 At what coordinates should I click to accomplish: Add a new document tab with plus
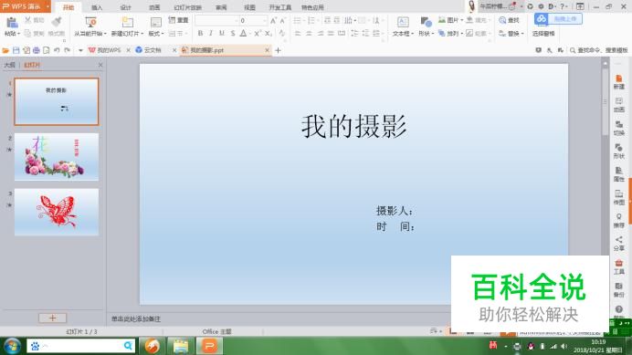tap(278, 50)
